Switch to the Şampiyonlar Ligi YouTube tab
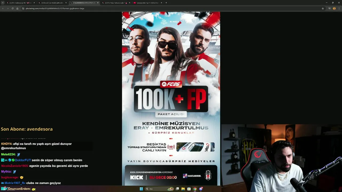The width and height of the screenshot is (342, 192). click(147, 3)
